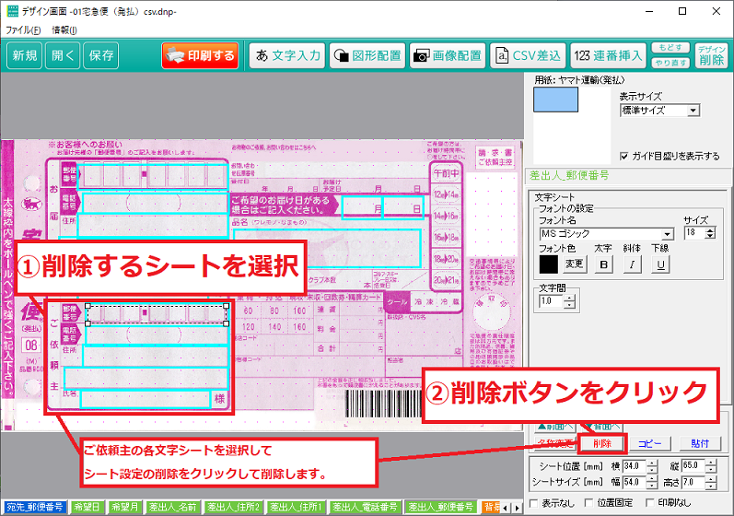Toggle italic with the I button
The width and height of the screenshot is (734, 516).
click(632, 264)
